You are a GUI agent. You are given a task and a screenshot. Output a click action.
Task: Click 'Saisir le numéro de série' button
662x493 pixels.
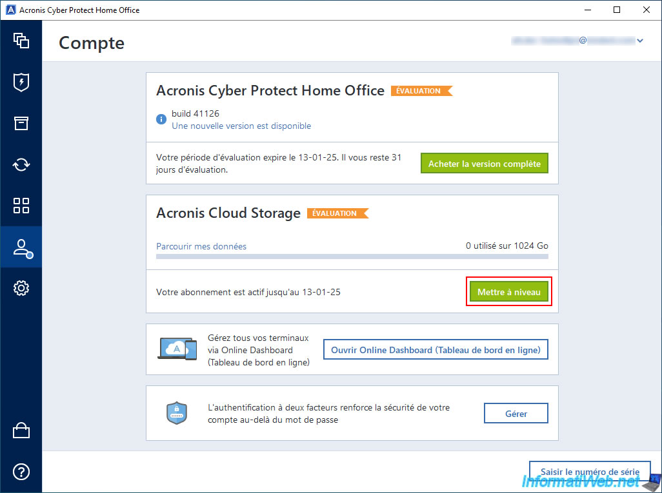pos(590,472)
